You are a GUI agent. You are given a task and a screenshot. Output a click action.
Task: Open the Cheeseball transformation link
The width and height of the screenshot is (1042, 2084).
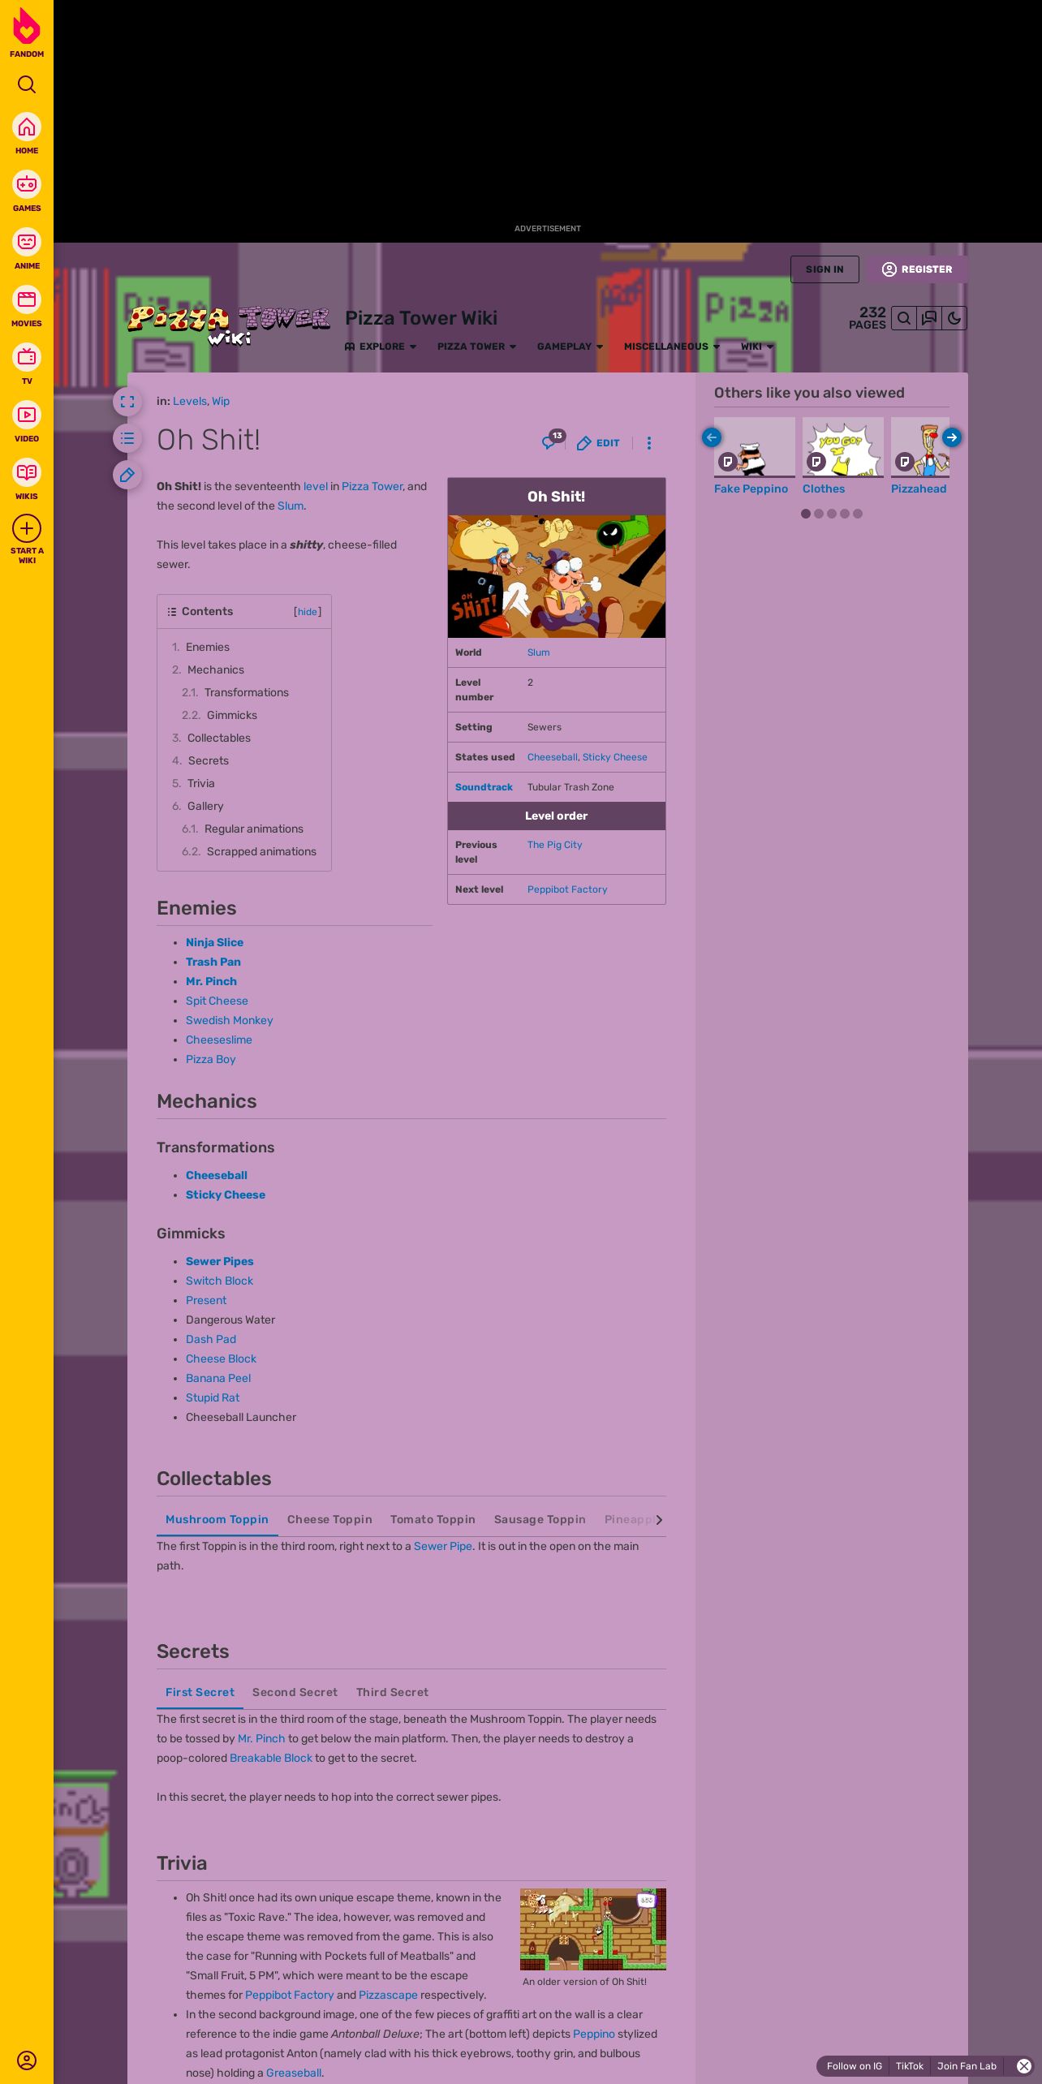pos(217,1175)
